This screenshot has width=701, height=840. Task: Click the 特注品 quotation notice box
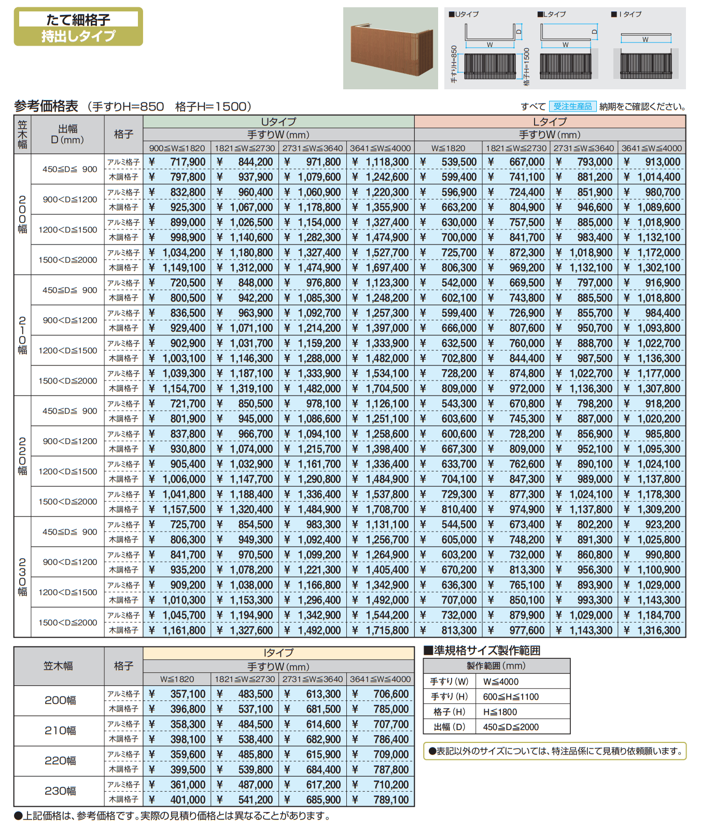(x=555, y=751)
